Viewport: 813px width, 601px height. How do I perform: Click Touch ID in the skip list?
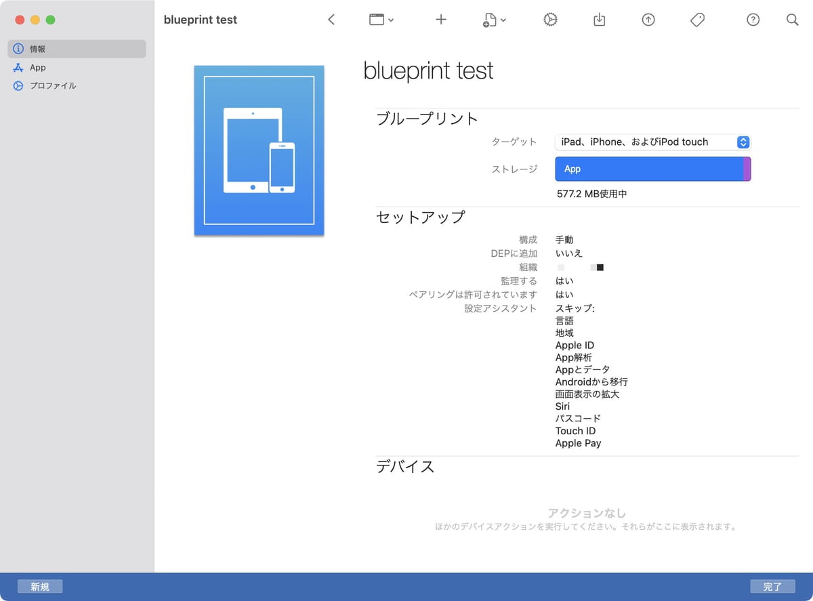coord(576,430)
